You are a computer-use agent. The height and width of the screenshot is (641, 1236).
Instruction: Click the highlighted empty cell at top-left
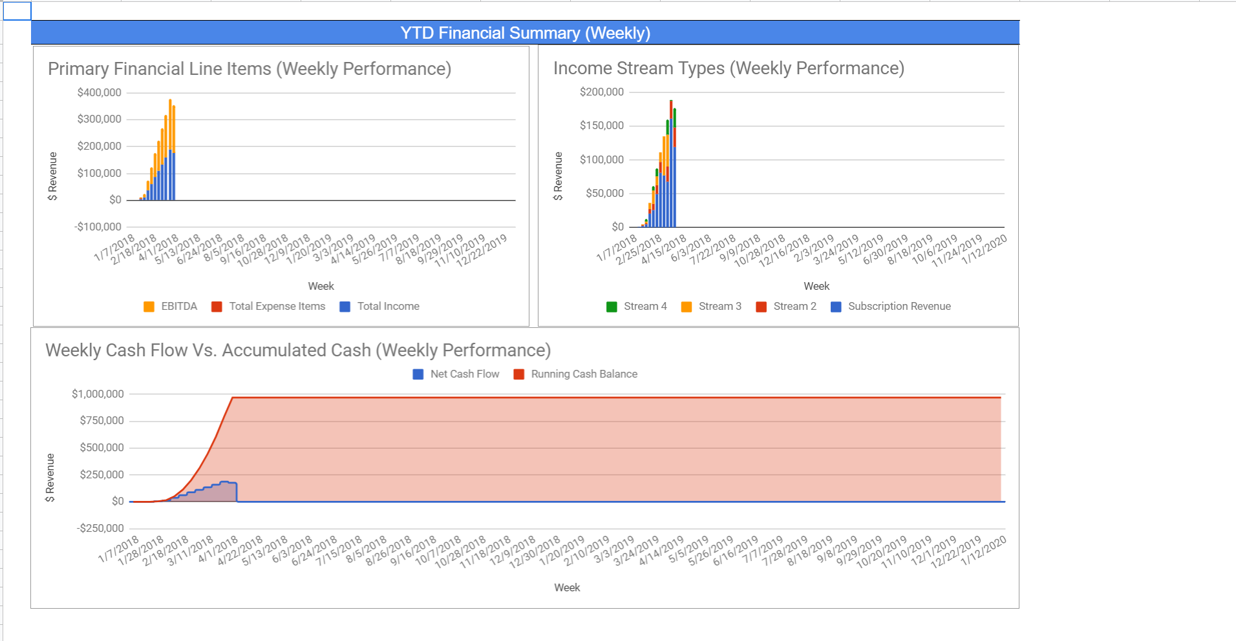click(x=17, y=11)
